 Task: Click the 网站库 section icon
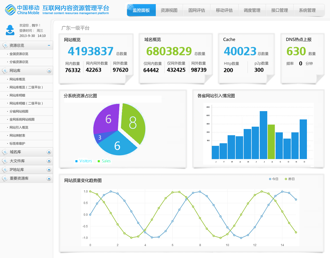(5, 71)
